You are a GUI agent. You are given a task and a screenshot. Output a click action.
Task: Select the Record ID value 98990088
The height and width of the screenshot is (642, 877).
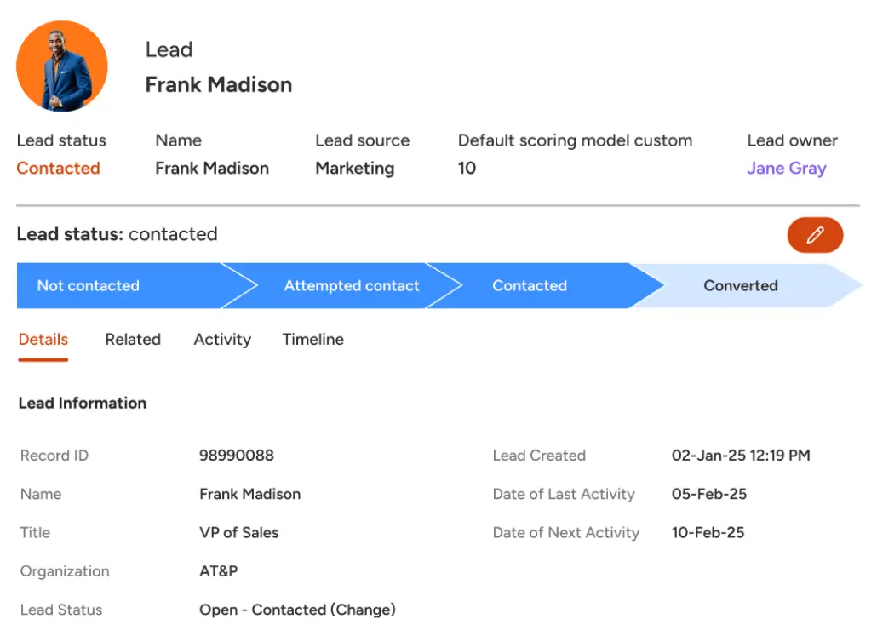click(x=237, y=456)
